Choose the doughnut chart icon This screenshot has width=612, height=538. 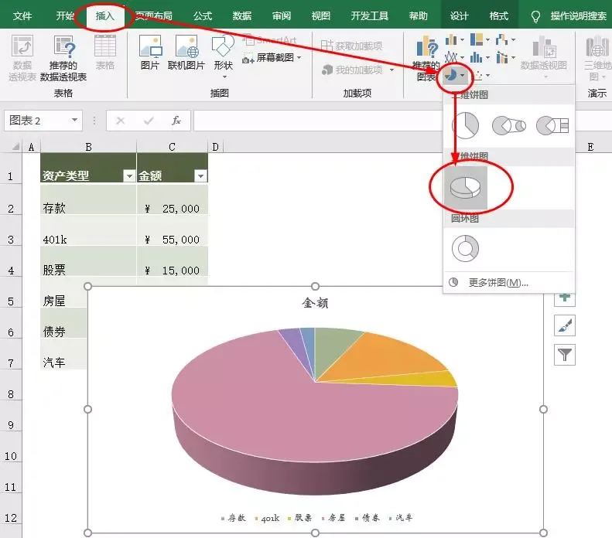click(x=465, y=248)
